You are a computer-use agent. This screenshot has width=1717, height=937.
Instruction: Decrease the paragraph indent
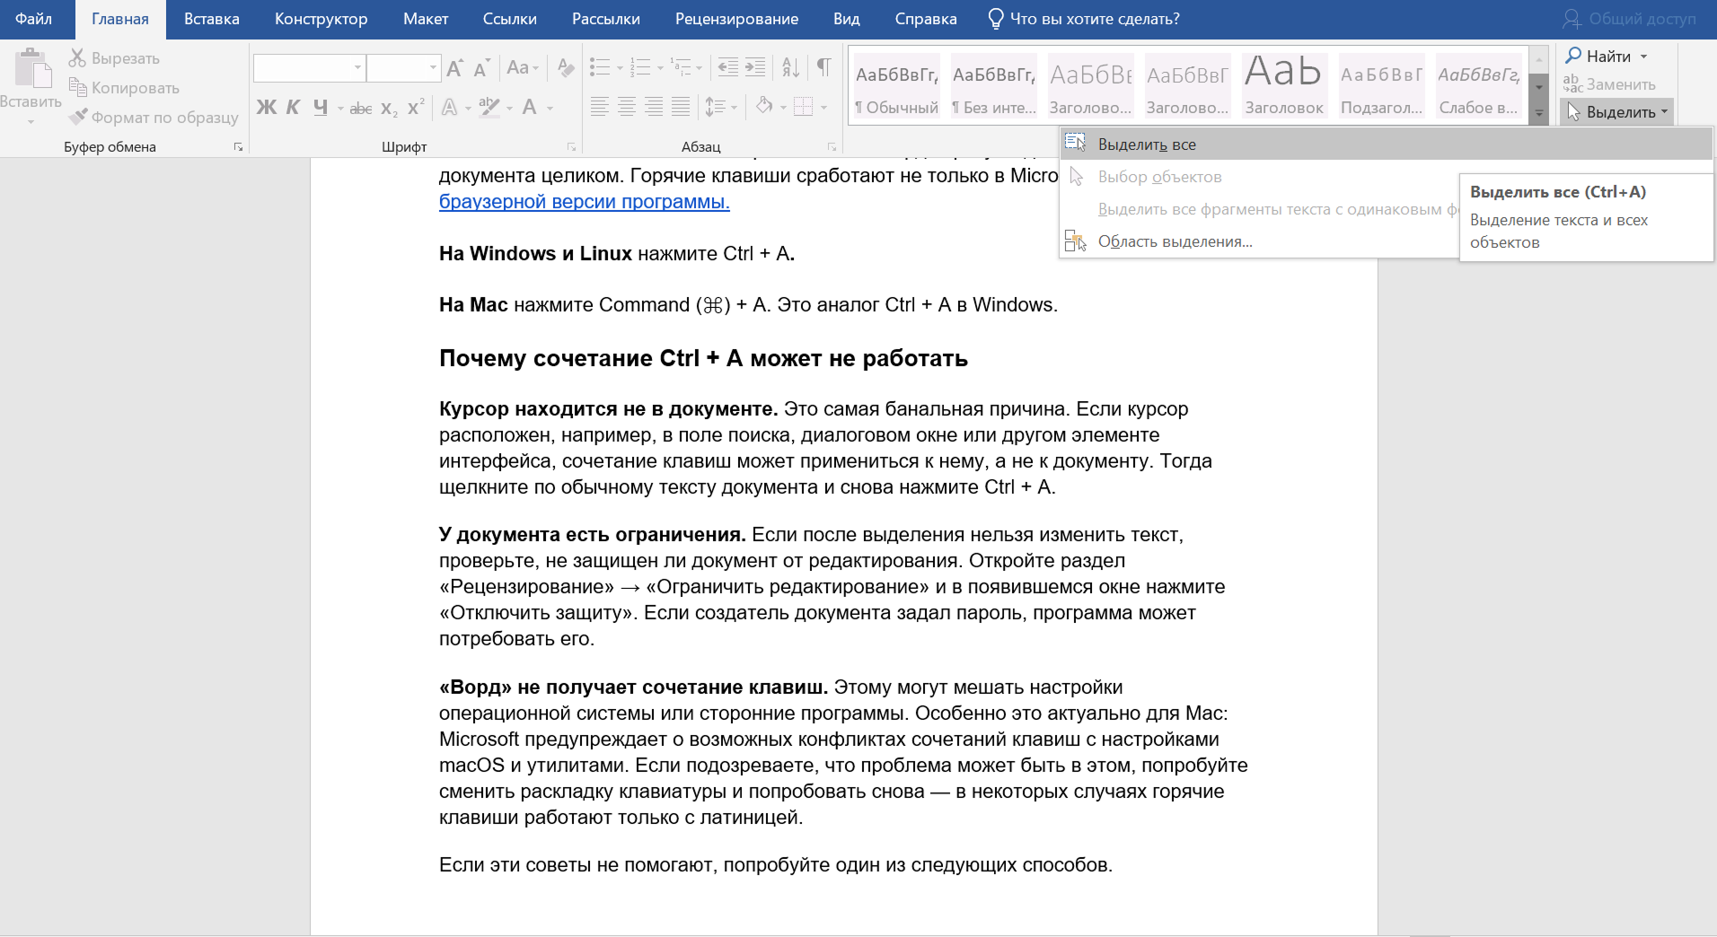tap(728, 67)
